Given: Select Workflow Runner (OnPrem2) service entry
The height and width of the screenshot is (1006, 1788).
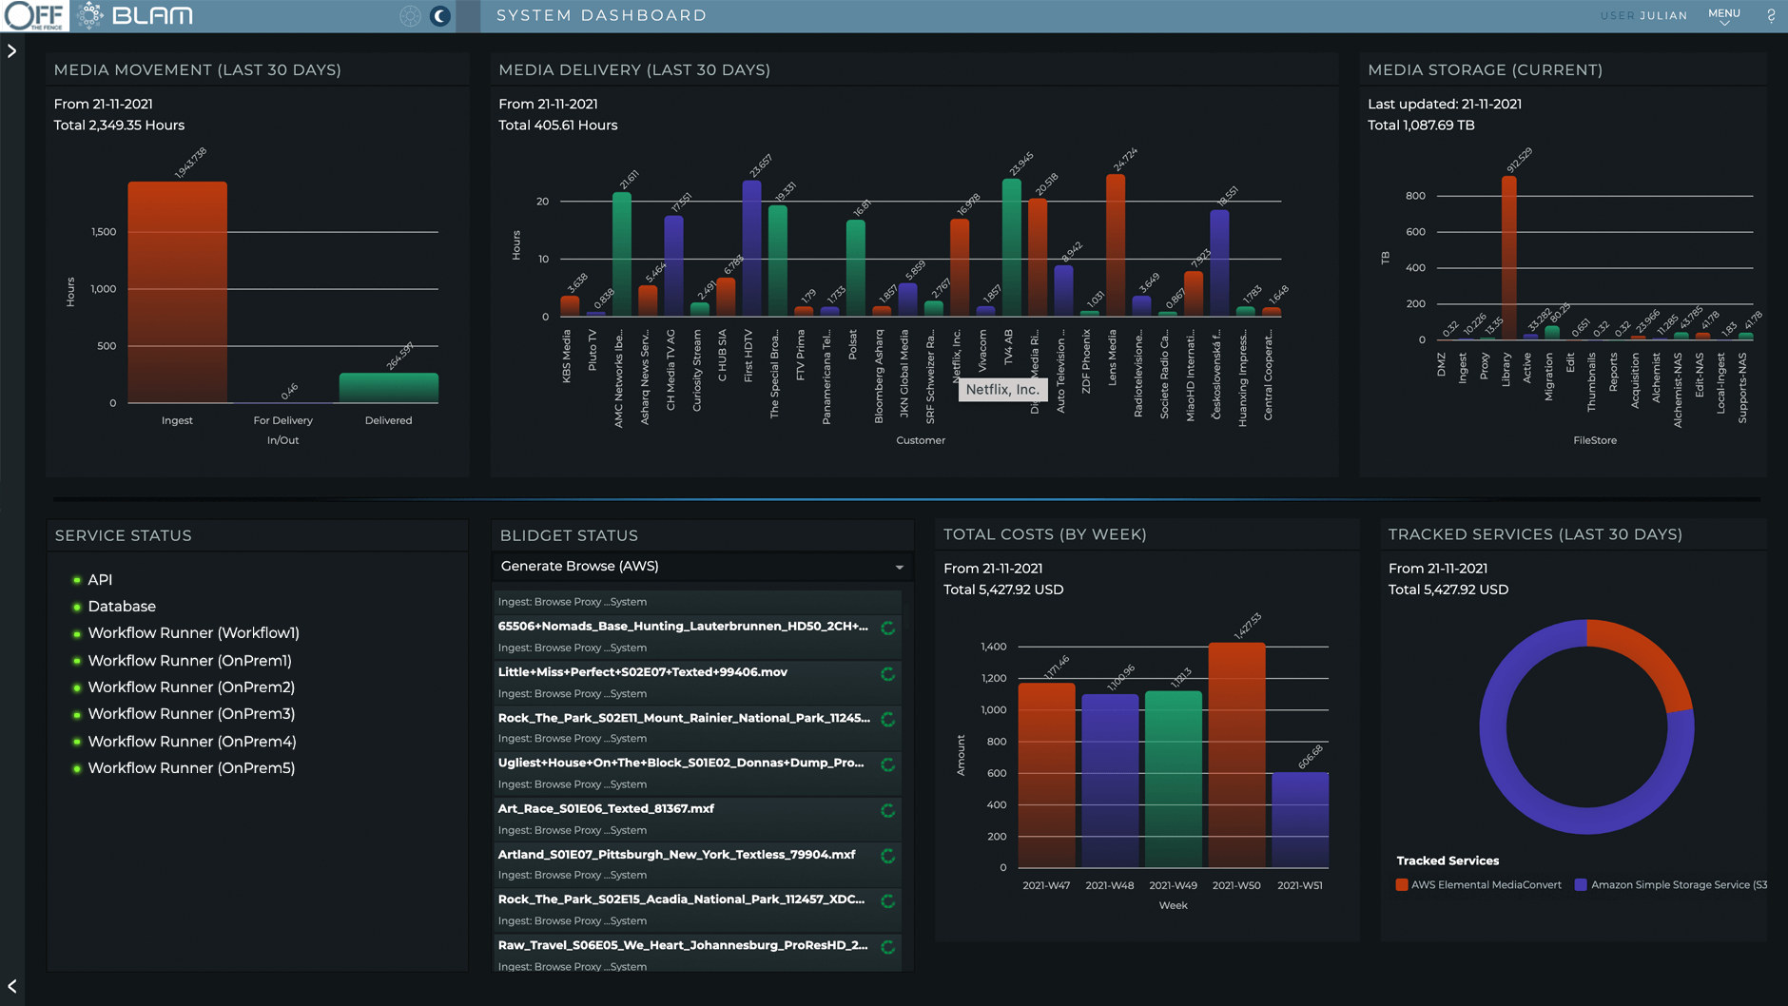Looking at the screenshot, I should pos(191,687).
